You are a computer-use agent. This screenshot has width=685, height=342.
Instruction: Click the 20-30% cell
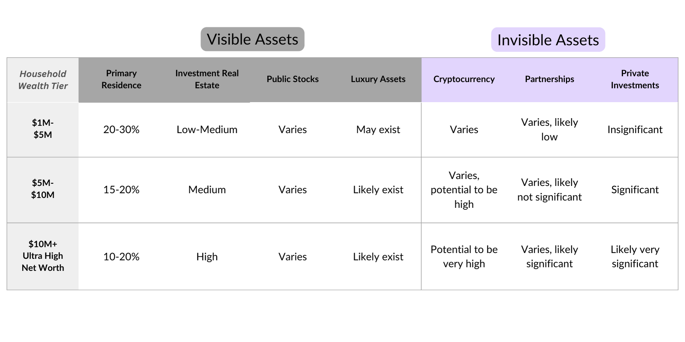coord(121,129)
